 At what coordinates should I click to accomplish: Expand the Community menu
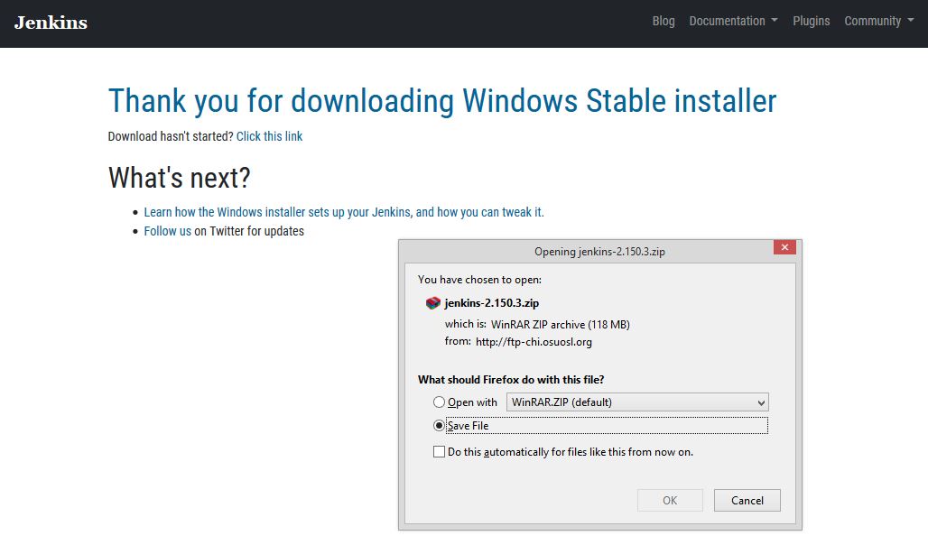coord(873,21)
